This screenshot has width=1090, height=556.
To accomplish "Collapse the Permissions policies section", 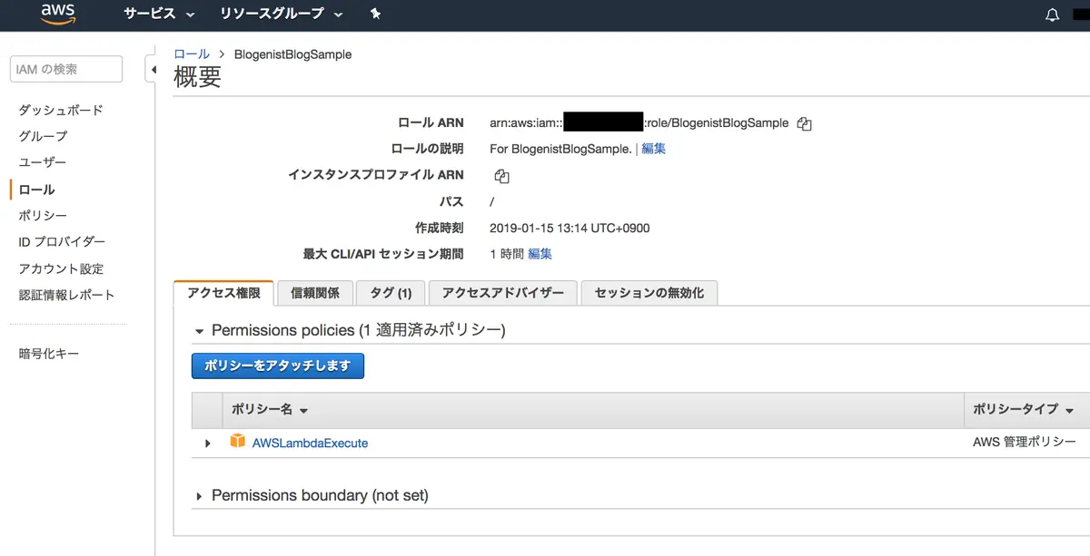I will click(199, 331).
